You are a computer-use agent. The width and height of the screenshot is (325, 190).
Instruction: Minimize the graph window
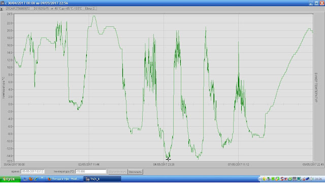[x=311, y=3]
